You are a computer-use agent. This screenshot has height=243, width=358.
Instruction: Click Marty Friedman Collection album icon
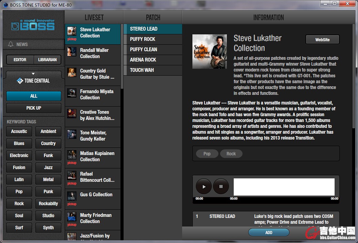pyautogui.click(x=72, y=217)
